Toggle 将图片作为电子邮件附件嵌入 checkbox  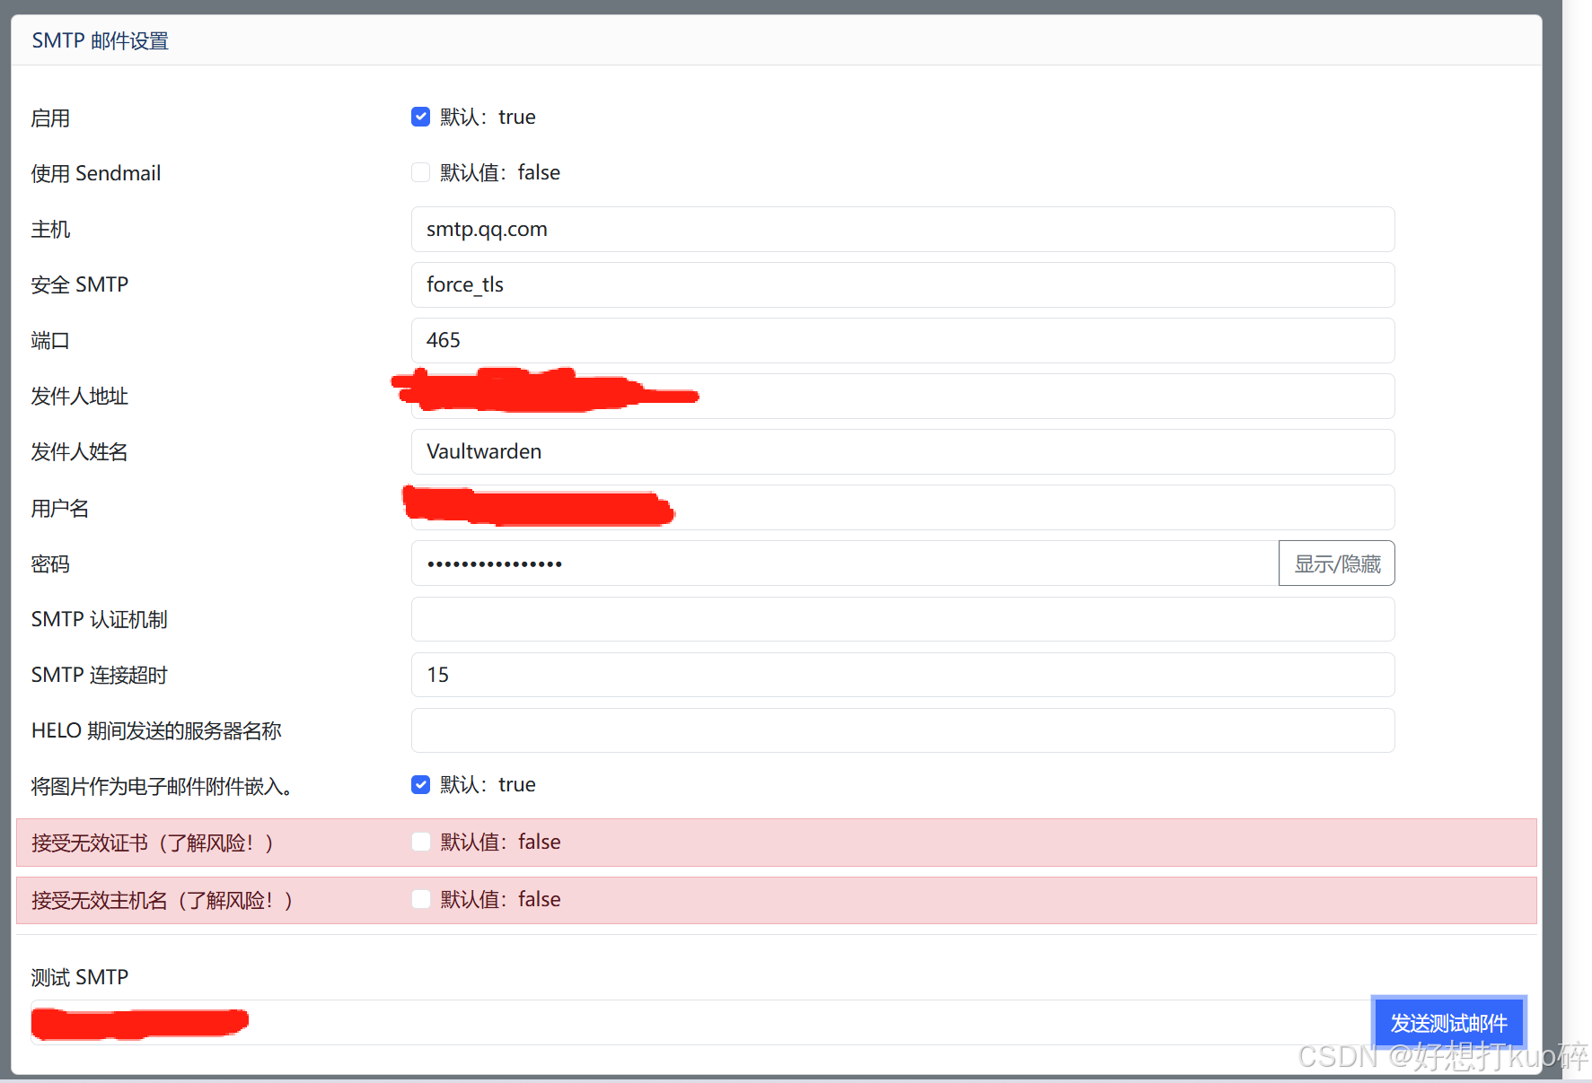click(420, 785)
